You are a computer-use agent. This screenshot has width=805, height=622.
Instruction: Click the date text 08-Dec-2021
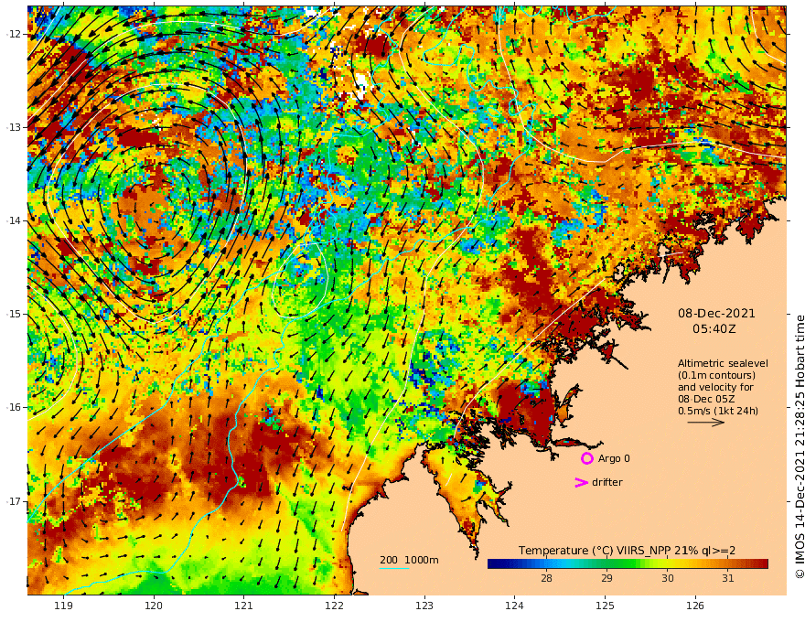tap(716, 313)
